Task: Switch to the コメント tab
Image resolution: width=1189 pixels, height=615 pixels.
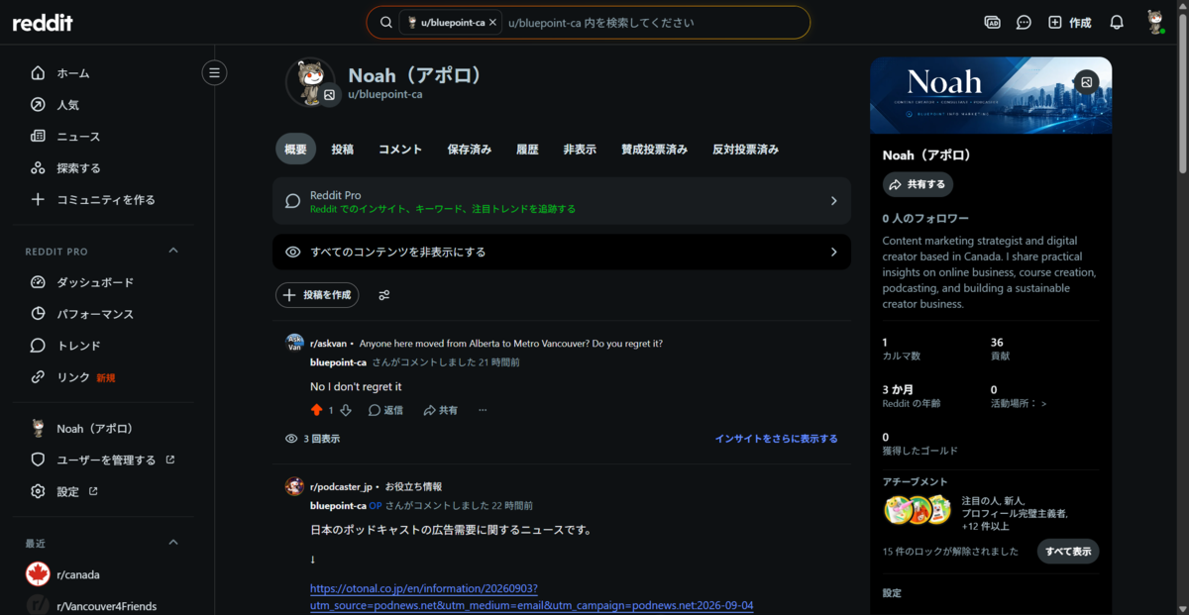Action: [x=400, y=150]
